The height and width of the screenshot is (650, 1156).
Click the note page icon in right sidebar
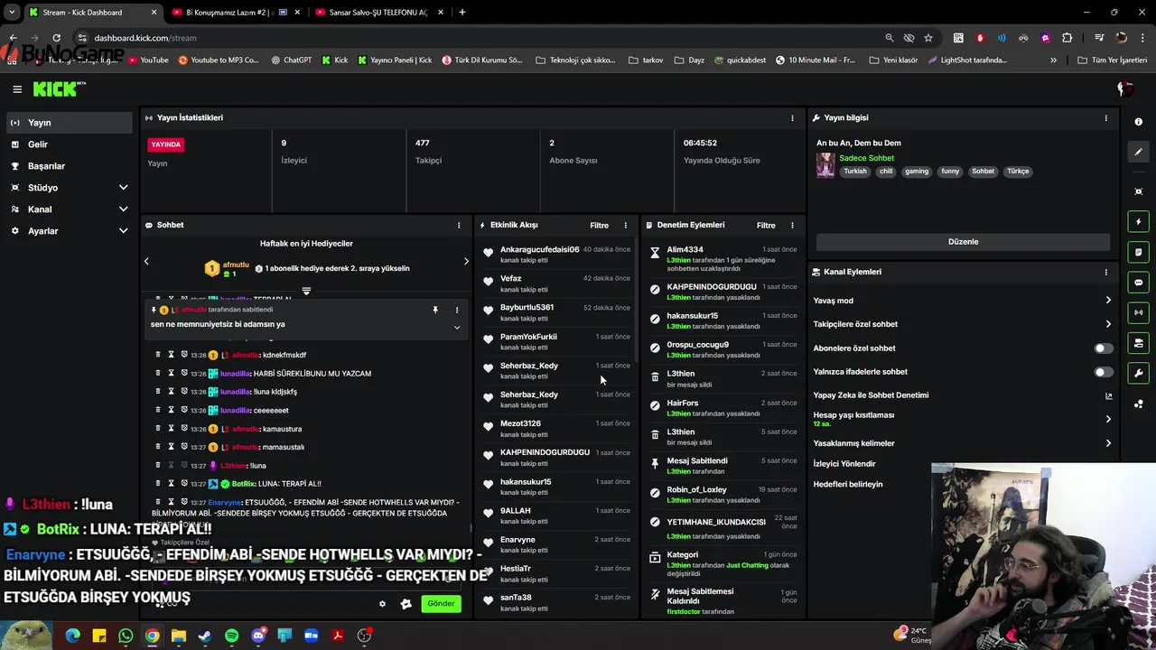click(x=1138, y=252)
